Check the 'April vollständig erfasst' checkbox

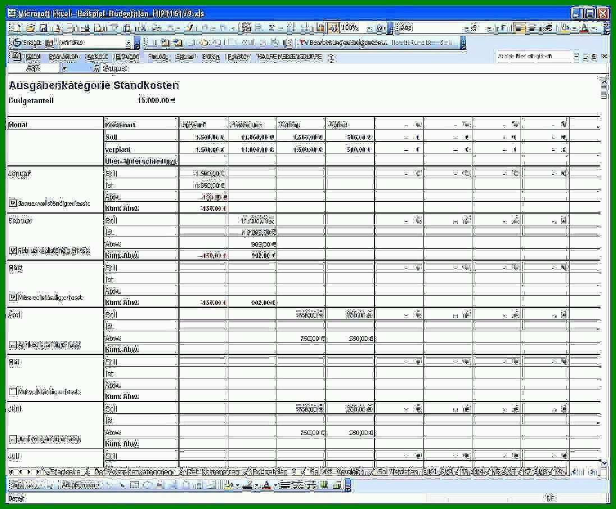pos(13,345)
